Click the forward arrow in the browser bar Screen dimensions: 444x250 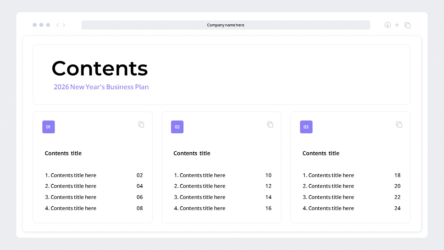(64, 25)
